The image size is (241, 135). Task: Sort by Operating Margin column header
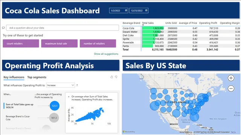coord(230,23)
